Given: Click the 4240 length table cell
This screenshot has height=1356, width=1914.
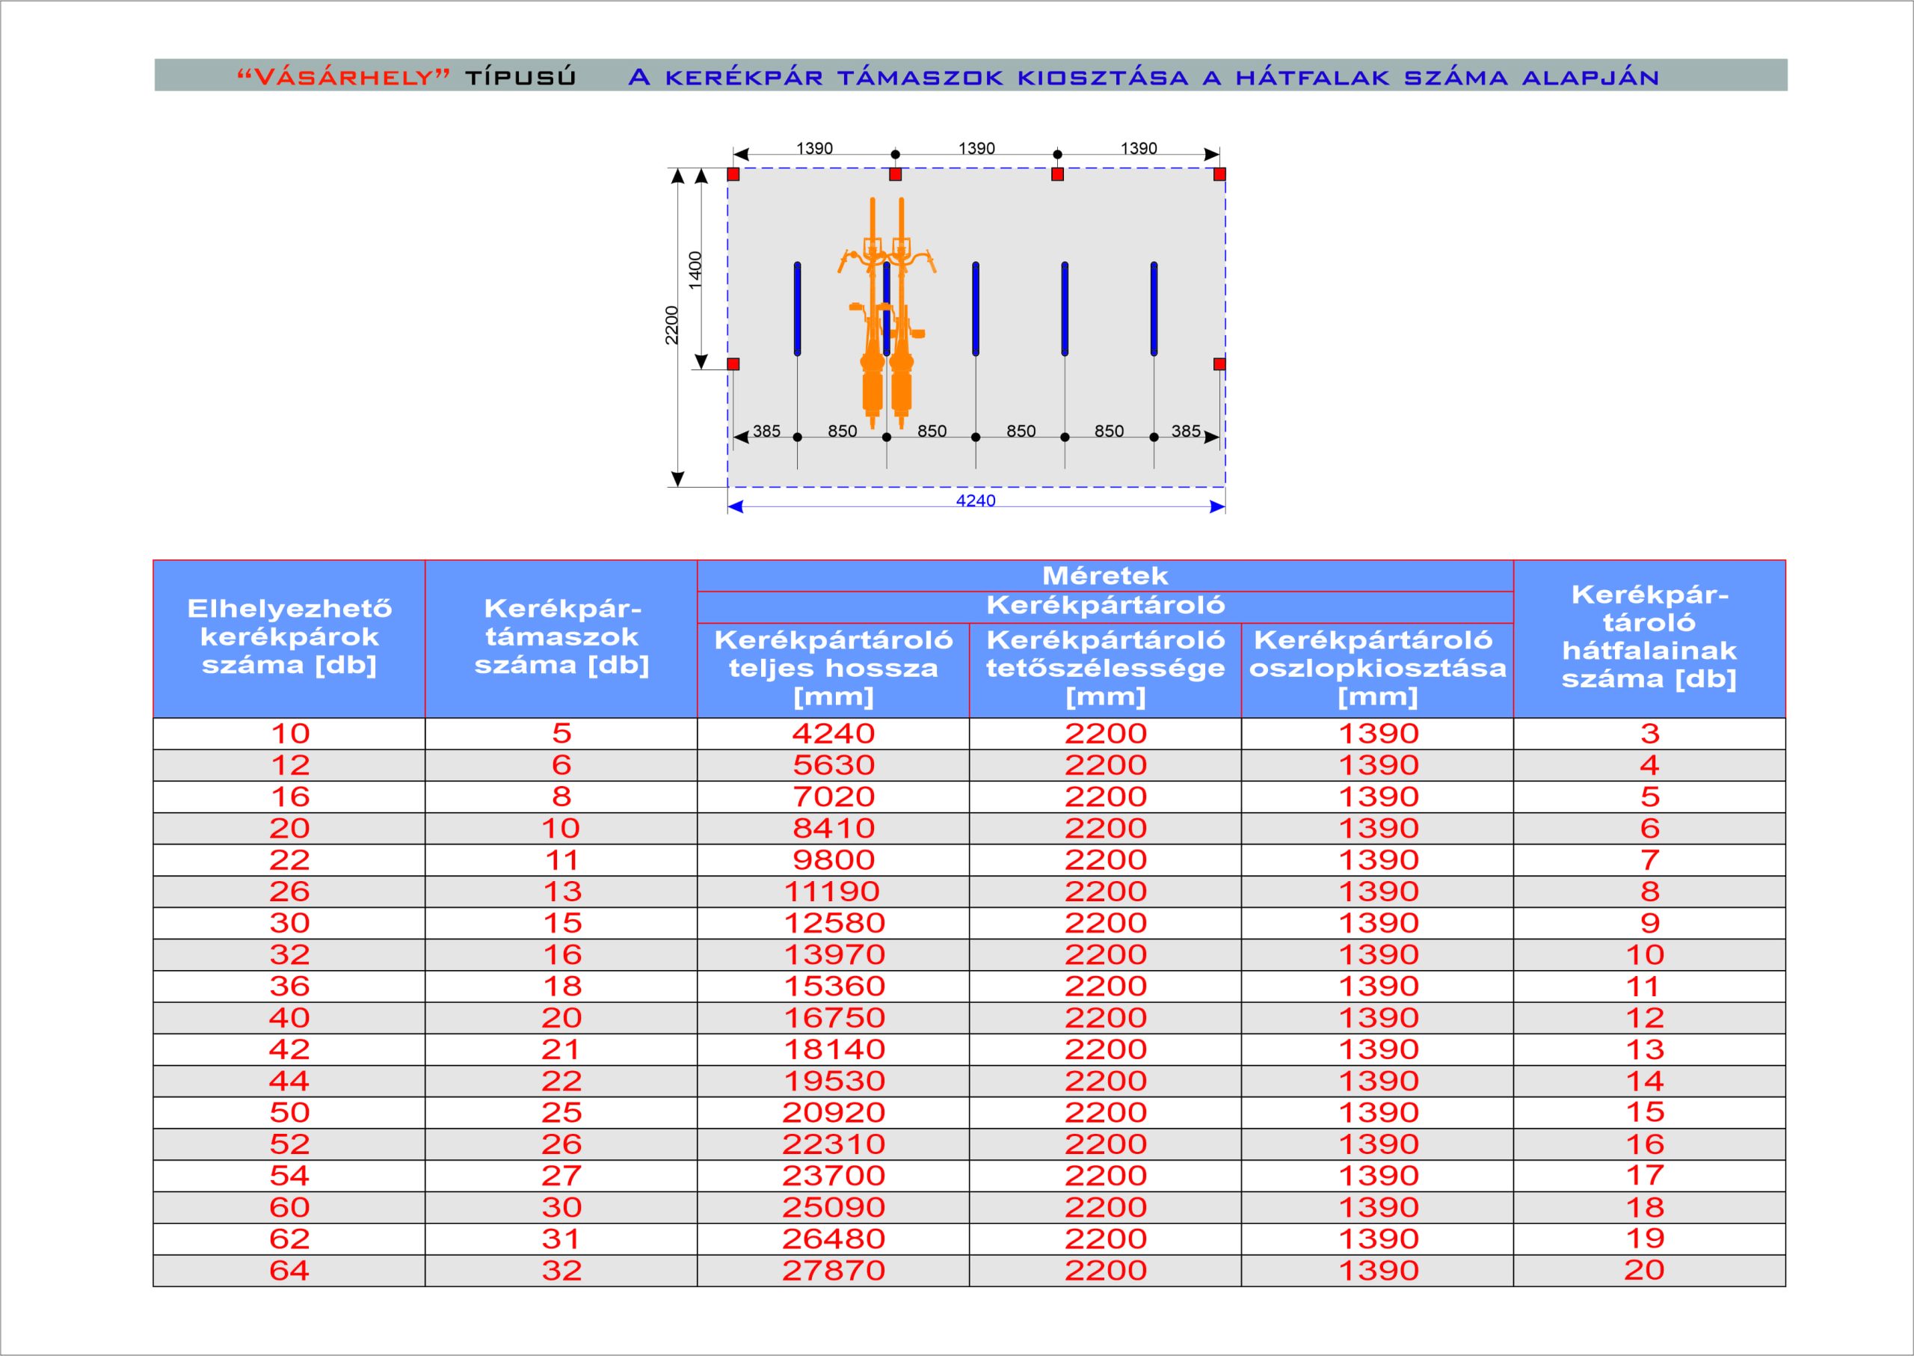Looking at the screenshot, I should click(x=833, y=733).
